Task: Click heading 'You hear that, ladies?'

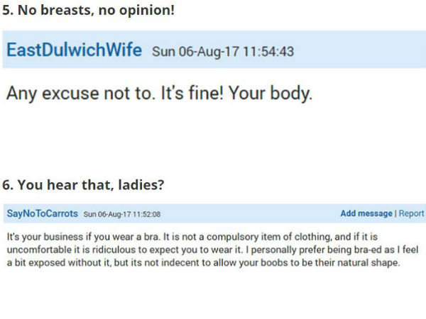Action: pos(83,185)
